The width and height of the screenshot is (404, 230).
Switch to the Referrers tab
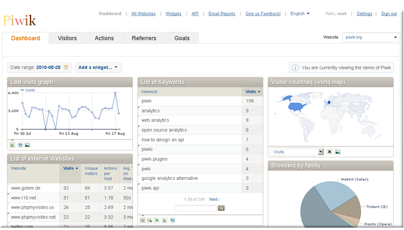tap(144, 38)
